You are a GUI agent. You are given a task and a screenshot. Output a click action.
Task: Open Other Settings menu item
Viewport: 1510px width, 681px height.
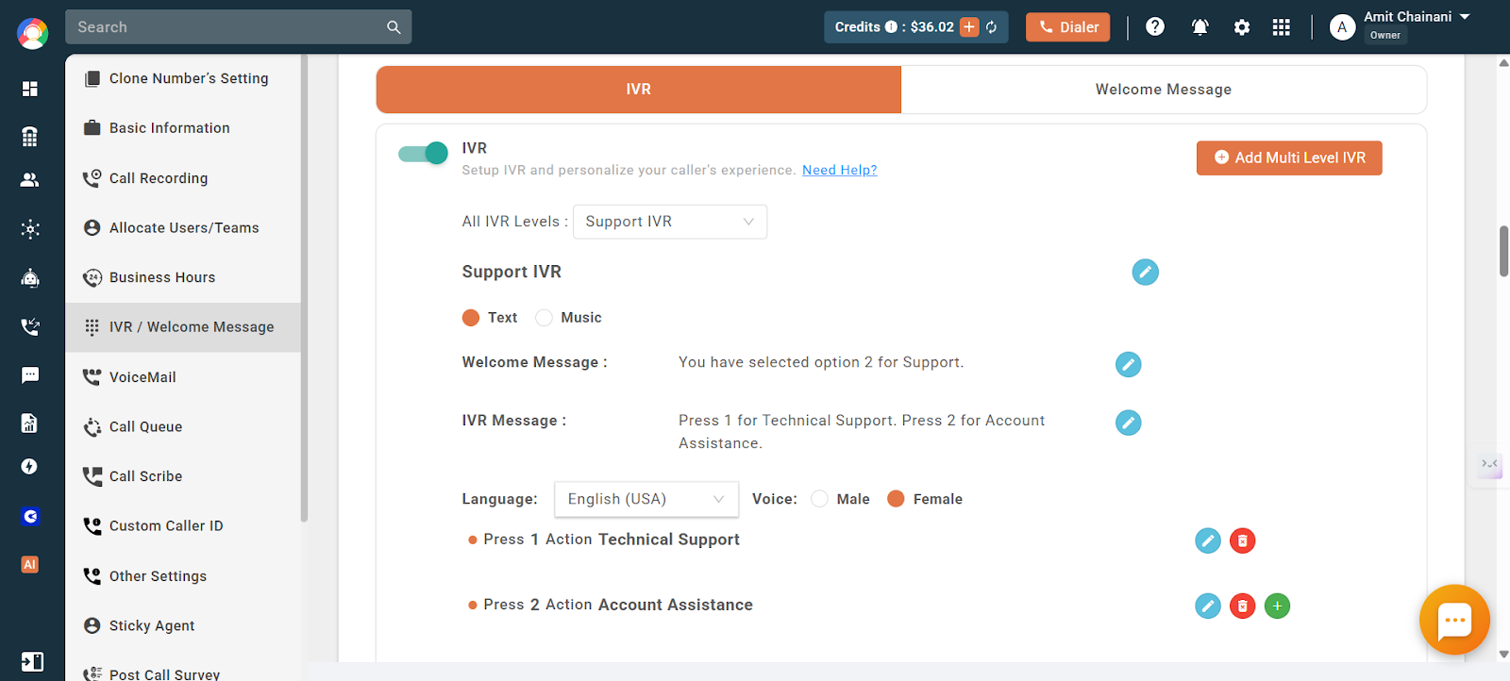183,576
